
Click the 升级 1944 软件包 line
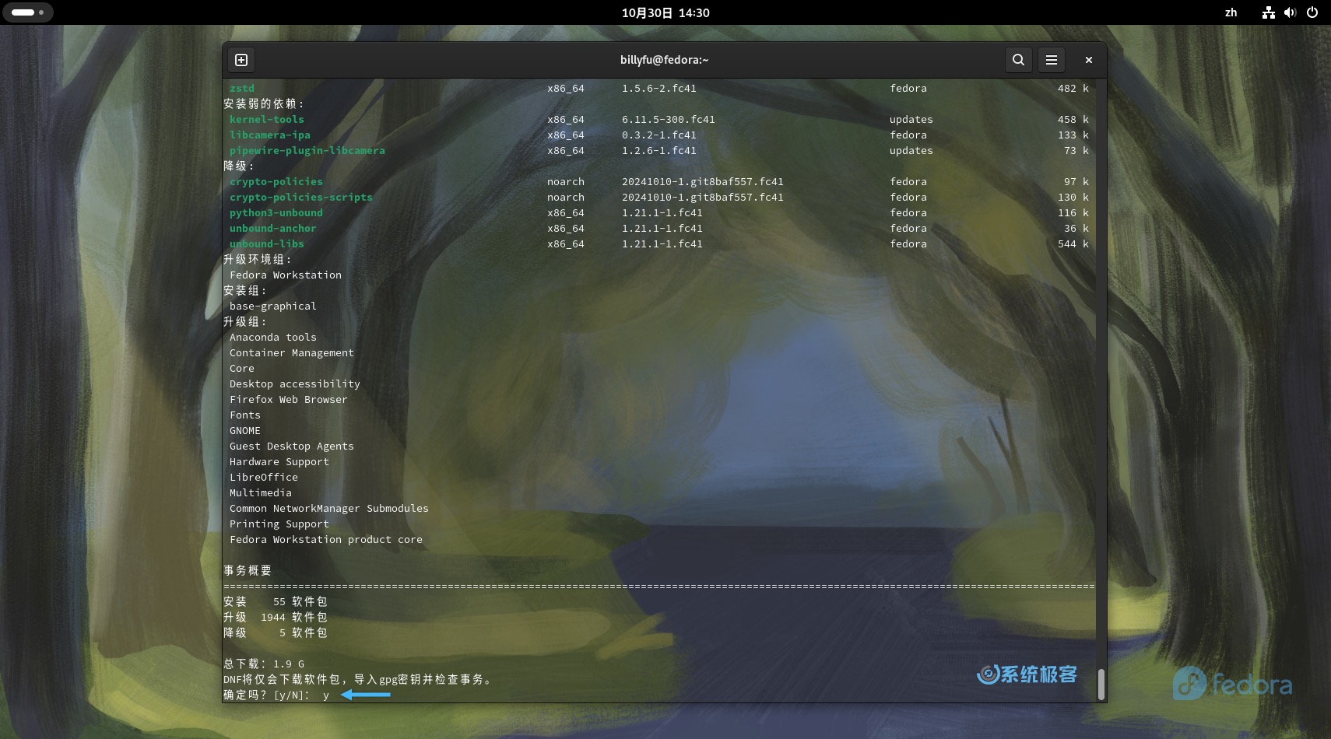tap(276, 617)
